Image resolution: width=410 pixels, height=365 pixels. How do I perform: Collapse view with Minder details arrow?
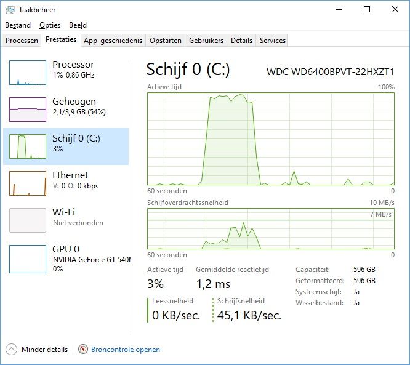[11, 350]
